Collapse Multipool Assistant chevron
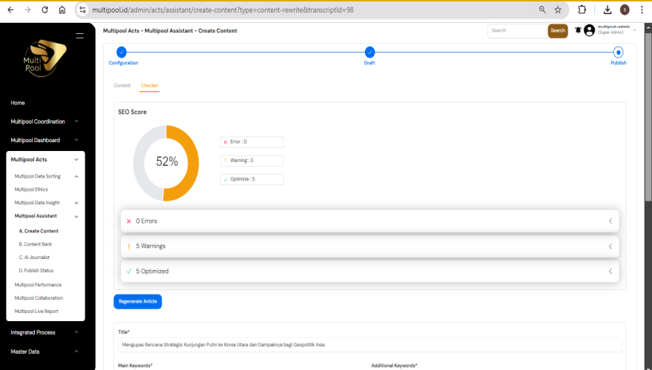 click(x=76, y=217)
